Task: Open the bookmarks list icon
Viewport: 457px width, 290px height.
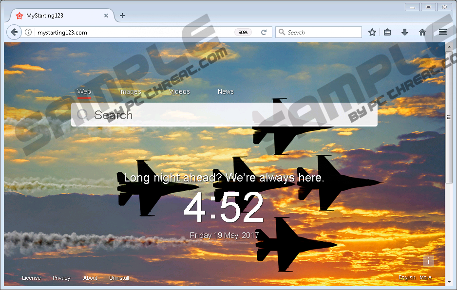Action: tap(387, 33)
